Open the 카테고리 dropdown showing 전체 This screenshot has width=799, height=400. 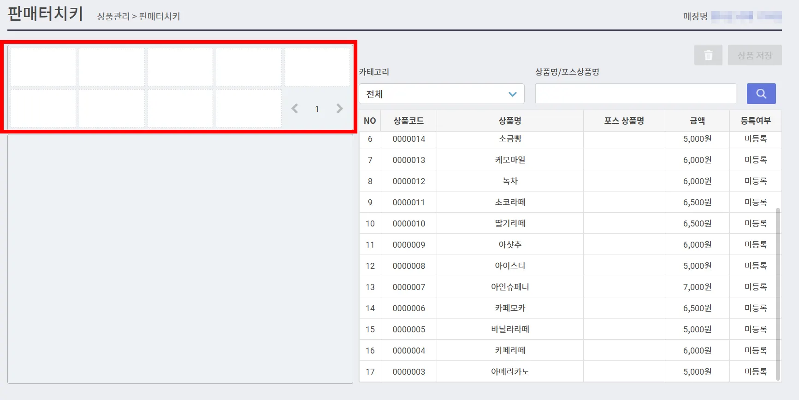click(x=442, y=94)
